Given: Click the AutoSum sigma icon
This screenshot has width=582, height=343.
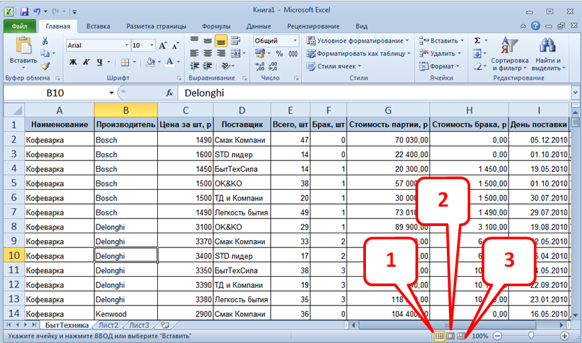Looking at the screenshot, I should [x=477, y=41].
